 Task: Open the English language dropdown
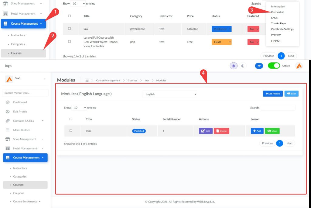click(169, 94)
